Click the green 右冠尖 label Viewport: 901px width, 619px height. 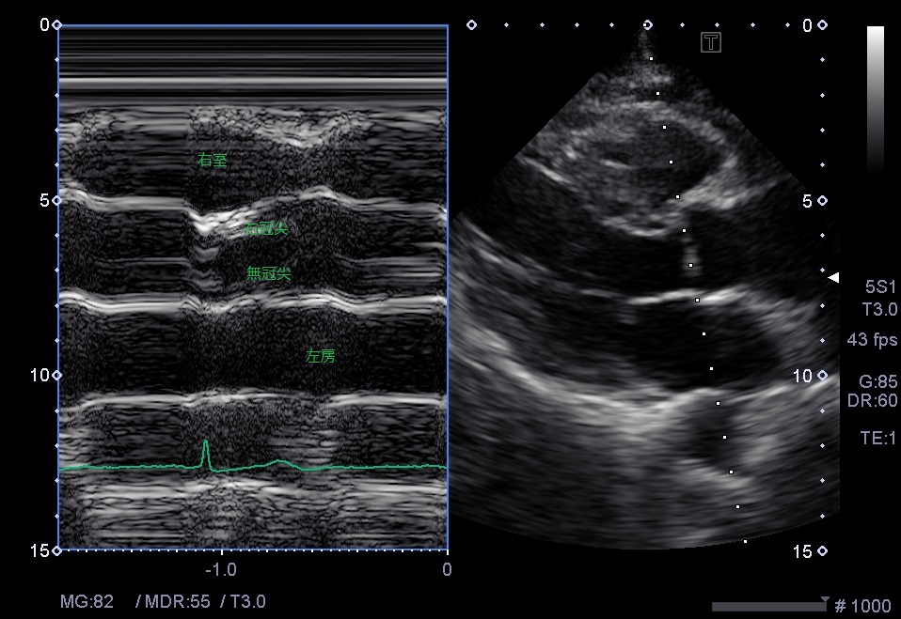tap(266, 228)
